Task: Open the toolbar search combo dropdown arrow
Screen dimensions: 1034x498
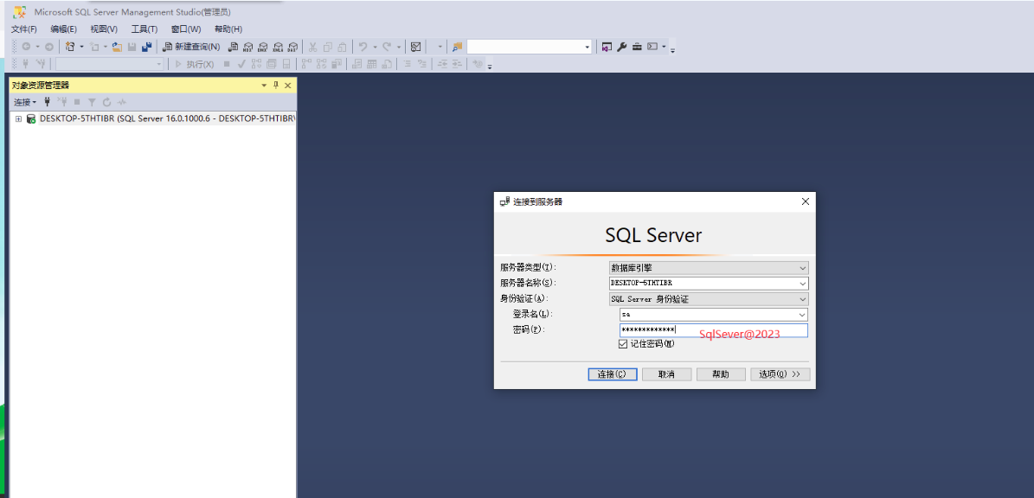Action: coord(588,47)
